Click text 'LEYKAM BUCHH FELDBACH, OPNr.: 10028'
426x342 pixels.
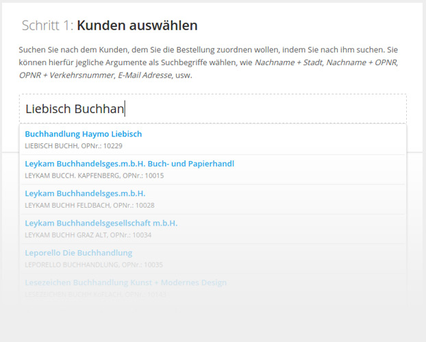click(90, 205)
